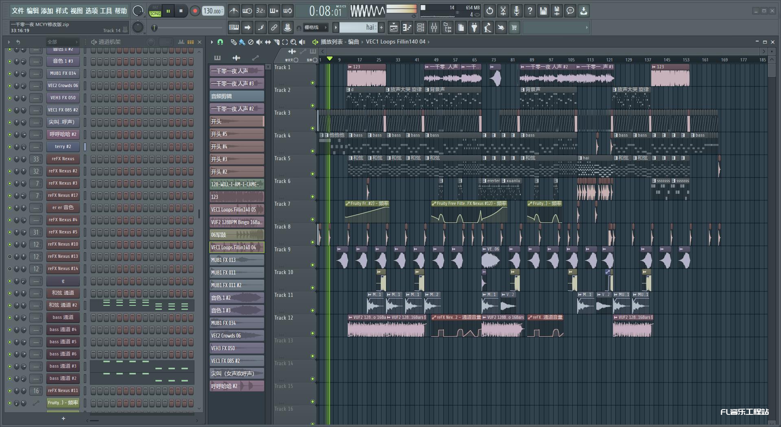The image size is (781, 427).
Task: Add a channel with bottom plus button
Action: click(x=63, y=418)
